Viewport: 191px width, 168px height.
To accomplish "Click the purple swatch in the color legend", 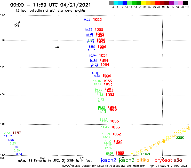I will (171, 3).
